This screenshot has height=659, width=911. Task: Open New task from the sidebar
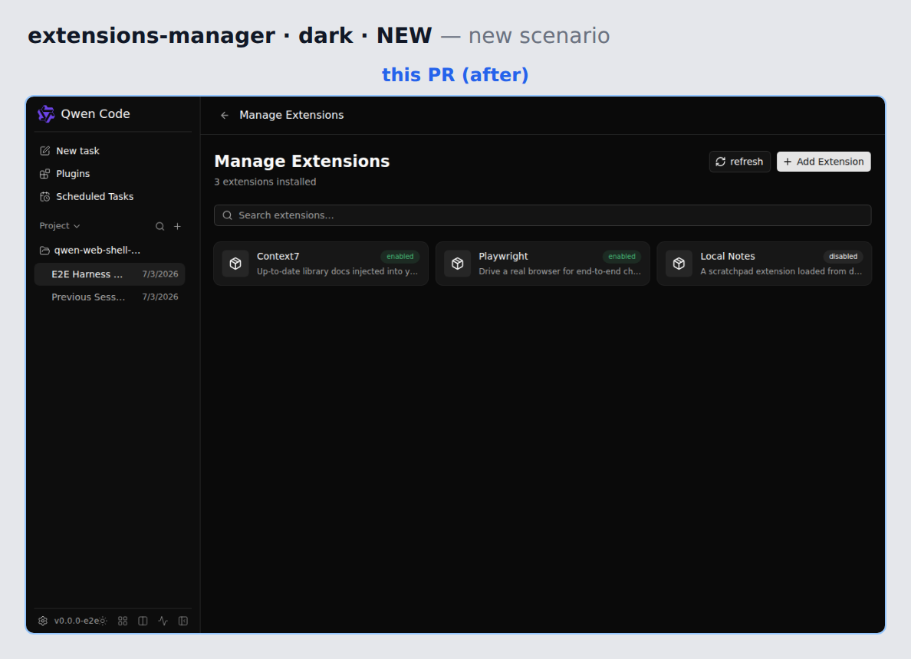[77, 151]
